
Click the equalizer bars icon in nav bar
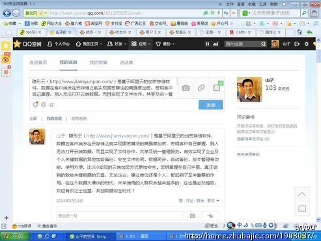pos(216,44)
